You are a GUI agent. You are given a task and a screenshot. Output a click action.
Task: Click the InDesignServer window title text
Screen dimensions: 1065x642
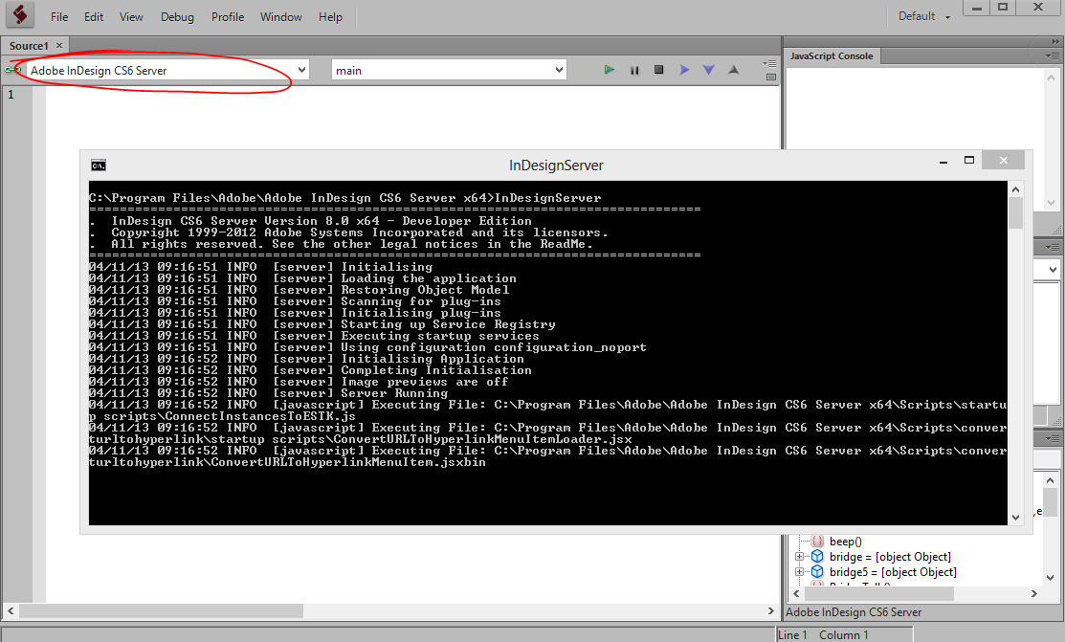pos(556,166)
